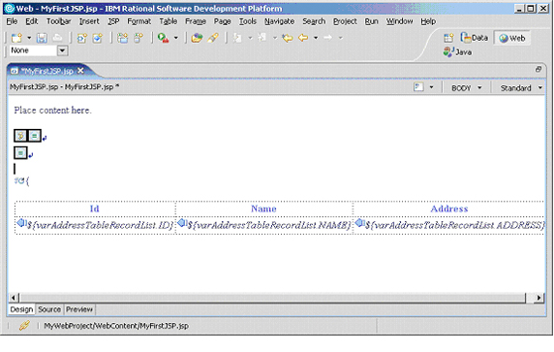Image resolution: width=554 pixels, height=352 pixels.
Task: Switch to the Data perspective
Action: (475, 38)
